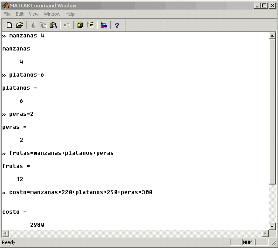The height and width of the screenshot is (248, 278).
Task: Click the Copy toolbar icon
Action: click(43, 25)
